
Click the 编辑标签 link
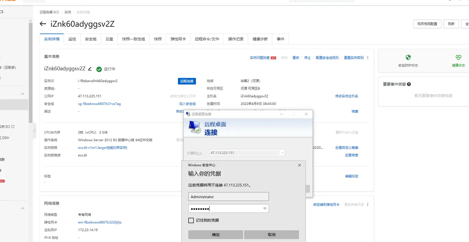pyautogui.click(x=352, y=176)
